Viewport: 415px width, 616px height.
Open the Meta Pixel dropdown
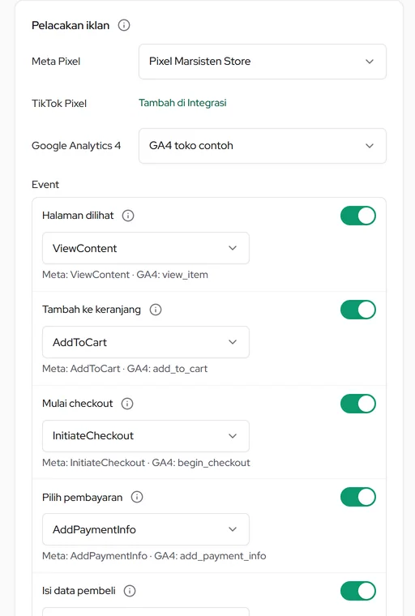click(x=263, y=62)
